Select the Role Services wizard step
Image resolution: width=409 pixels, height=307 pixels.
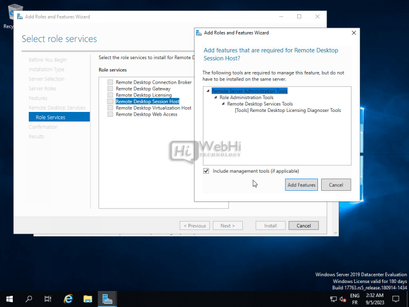(x=51, y=117)
